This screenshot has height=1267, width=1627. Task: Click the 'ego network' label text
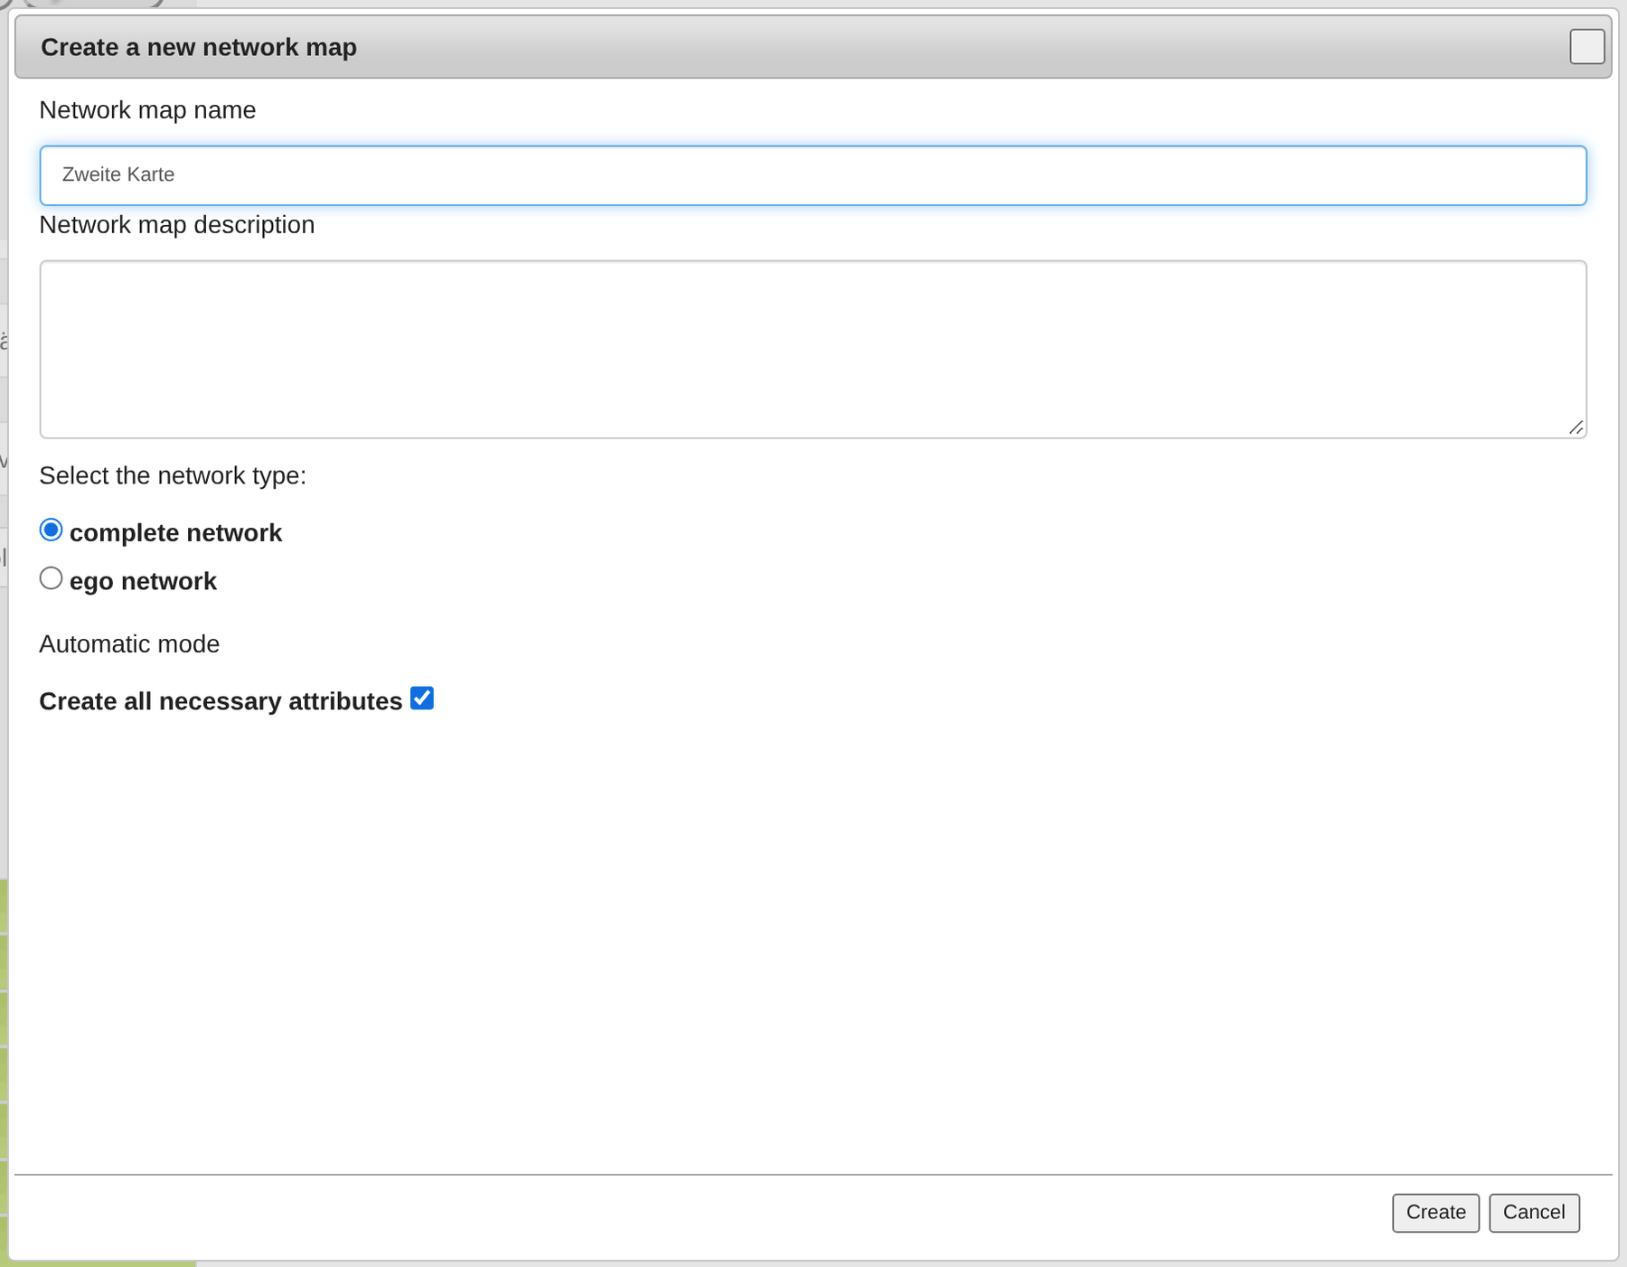(143, 581)
